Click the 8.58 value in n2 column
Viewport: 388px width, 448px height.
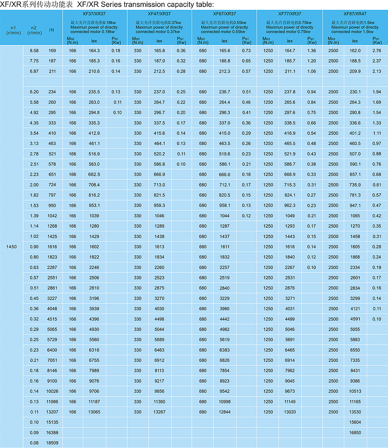click(x=34, y=51)
